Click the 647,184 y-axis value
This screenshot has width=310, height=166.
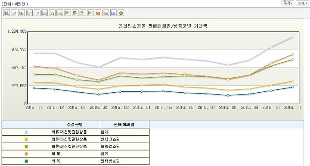[19, 68]
